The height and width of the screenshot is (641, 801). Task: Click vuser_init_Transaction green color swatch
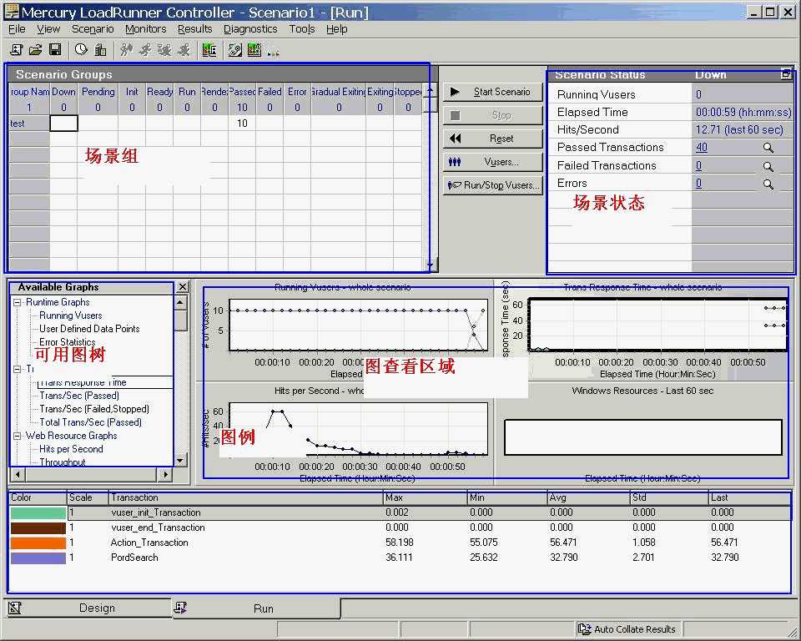point(38,512)
